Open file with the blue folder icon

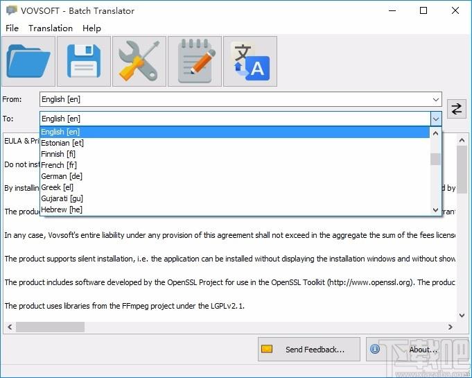[28, 62]
